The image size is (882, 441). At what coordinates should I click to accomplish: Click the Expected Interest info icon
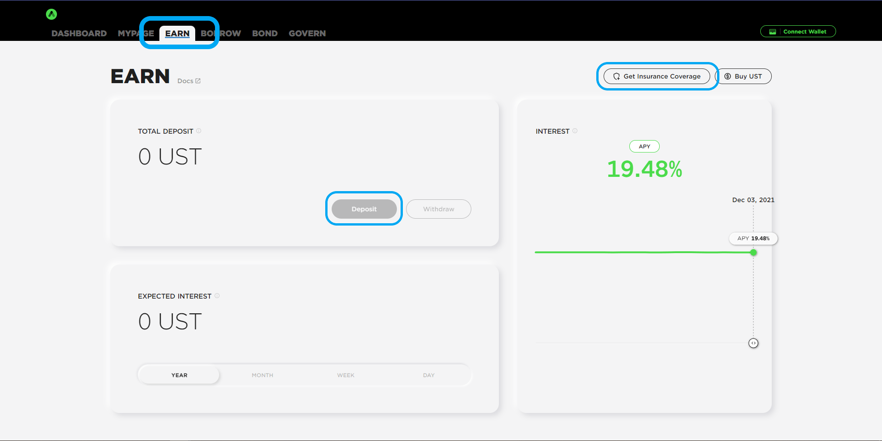(217, 296)
